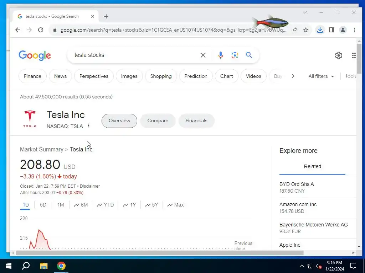Viewport: 365px width, 273px height.
Task: Open Windows Start menu
Action: tap(9, 266)
